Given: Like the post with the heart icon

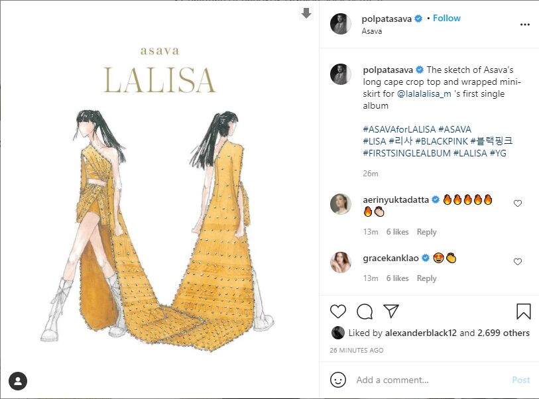Looking at the screenshot, I should [338, 312].
